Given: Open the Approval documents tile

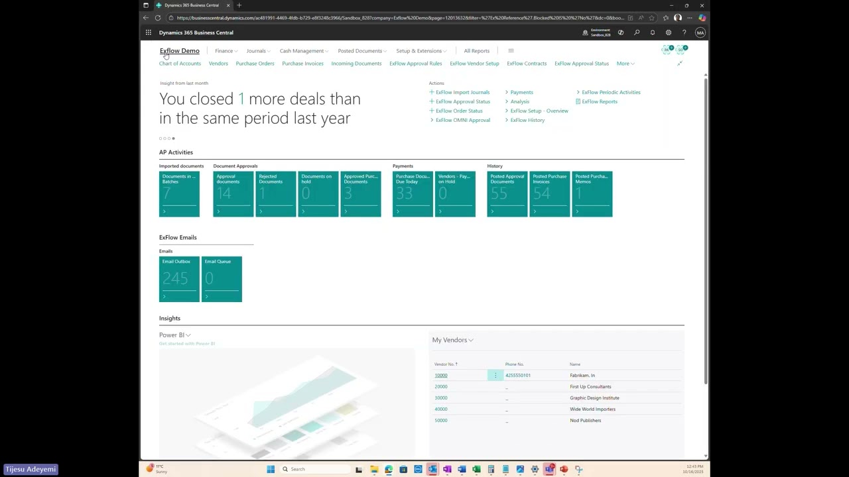Looking at the screenshot, I should click(x=233, y=194).
